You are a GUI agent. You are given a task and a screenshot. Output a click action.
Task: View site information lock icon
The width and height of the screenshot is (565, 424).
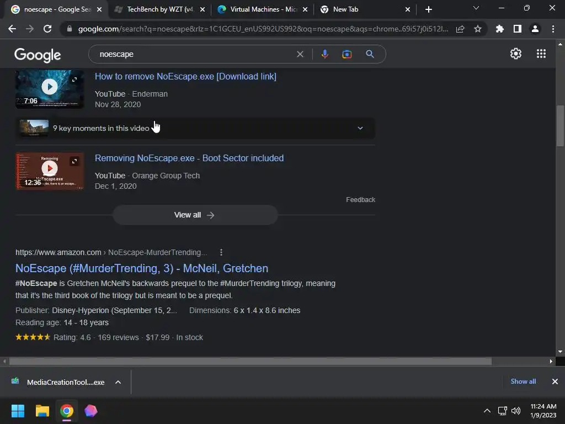[x=69, y=29]
